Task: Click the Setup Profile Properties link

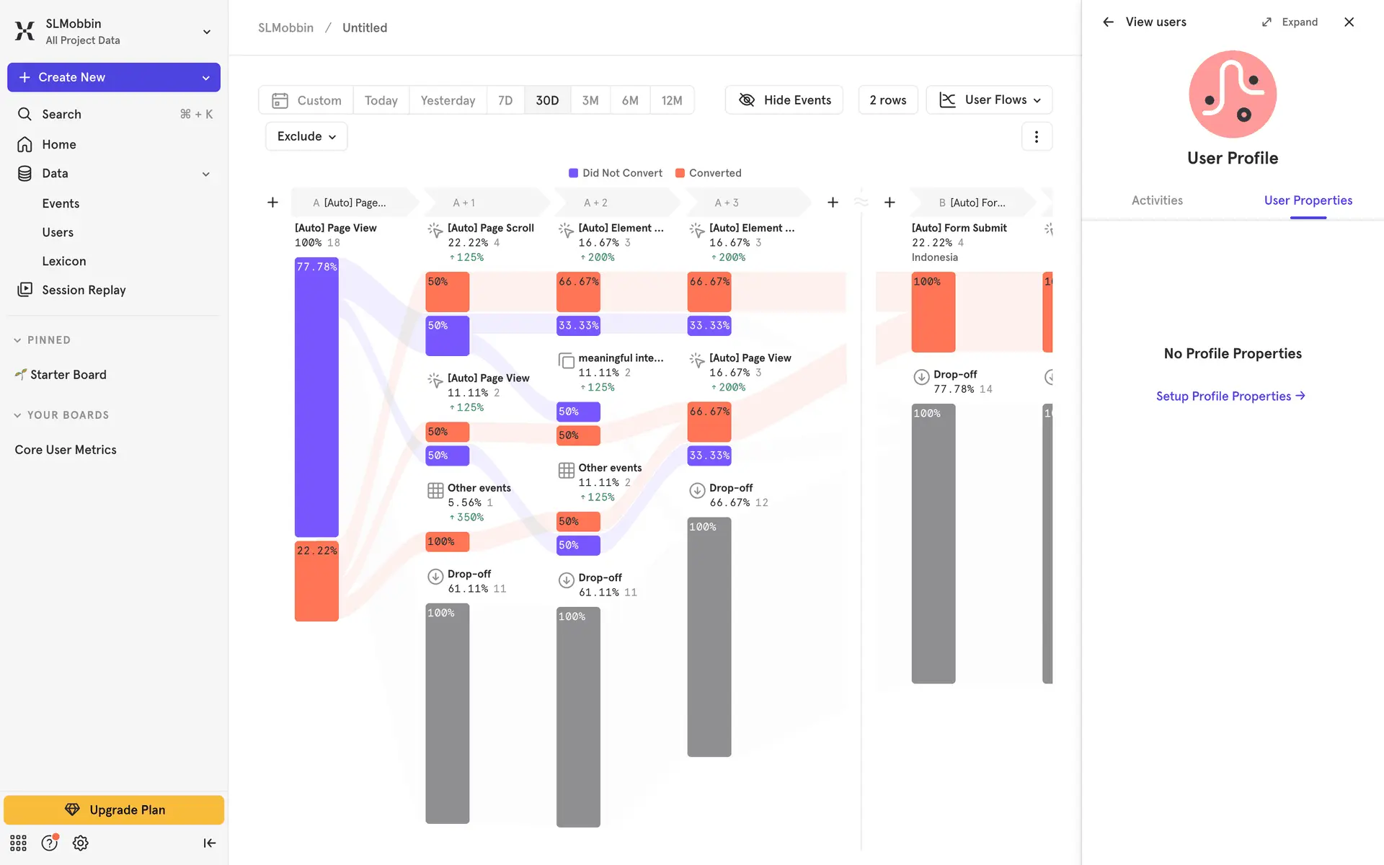Action: pos(1230,396)
